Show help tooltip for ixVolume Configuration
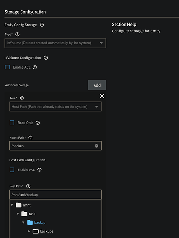179x238 pixels. 46,58
